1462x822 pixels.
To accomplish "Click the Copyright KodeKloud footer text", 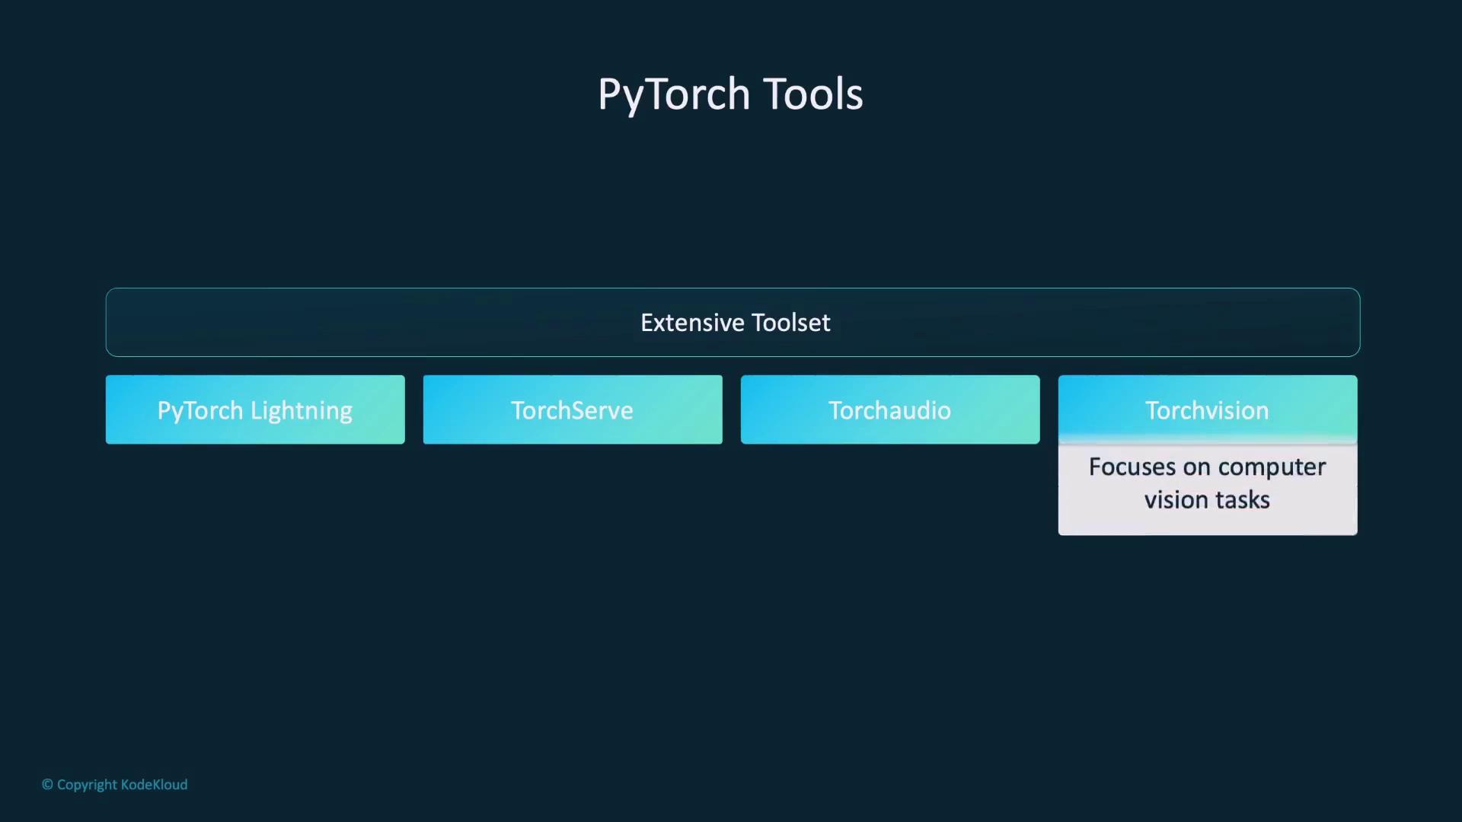I will 115,784.
